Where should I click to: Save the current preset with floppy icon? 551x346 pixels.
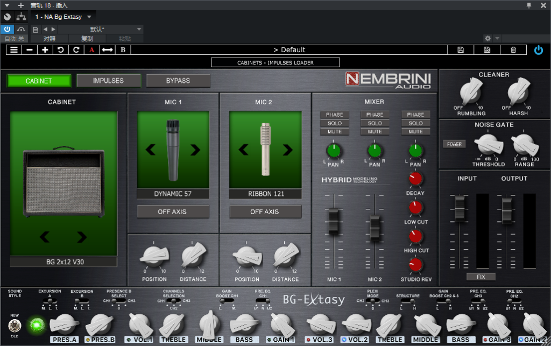(461, 50)
